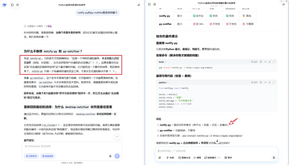Click the 不推荐 cell in py-notifier row
Viewport: 289px width, 165px height.
pyautogui.click(x=248, y=24)
